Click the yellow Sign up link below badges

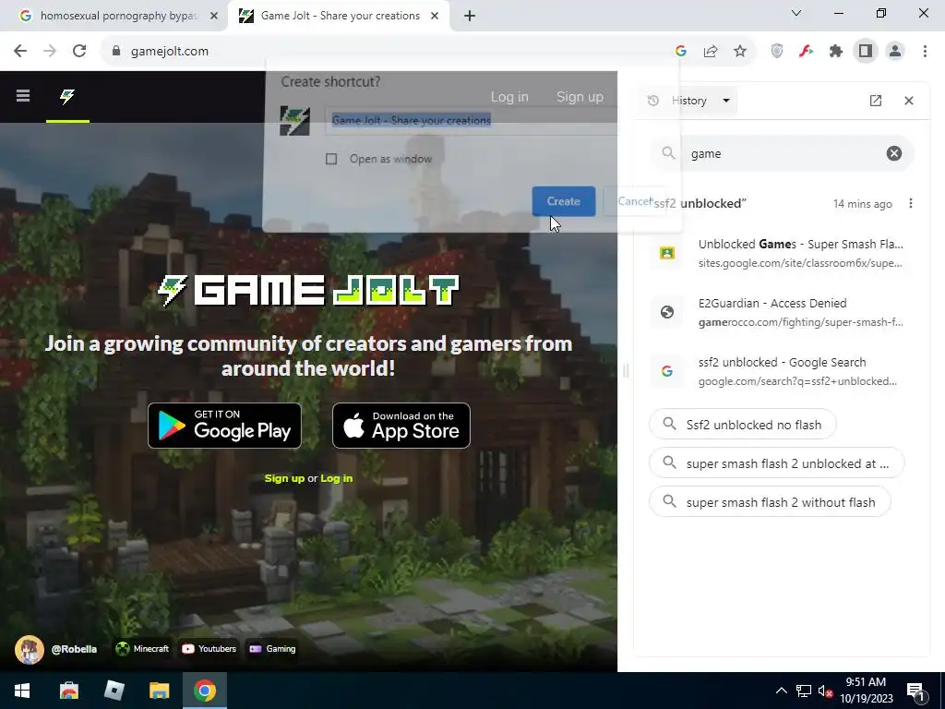[284, 478]
